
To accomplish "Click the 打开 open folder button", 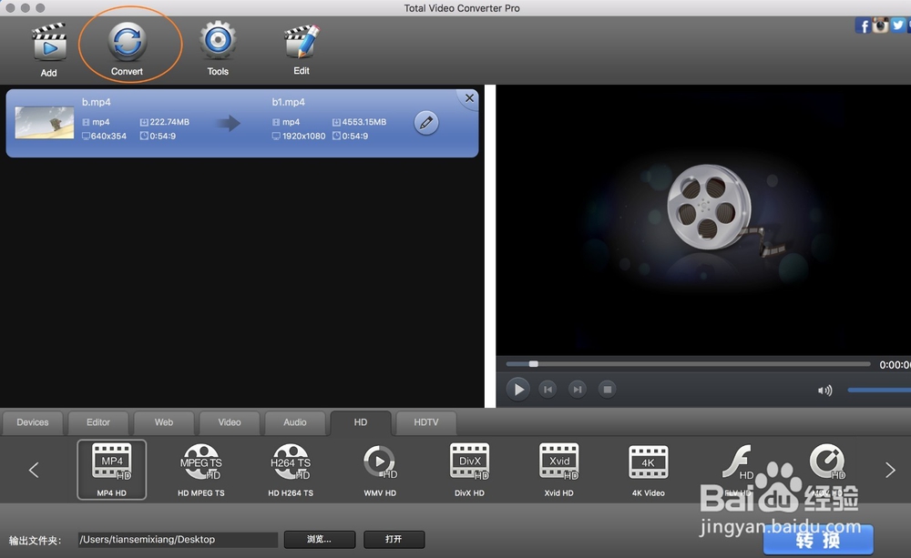I will pyautogui.click(x=394, y=540).
